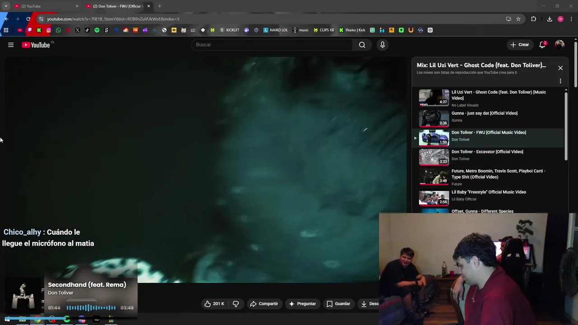Open Chrome downloads icon
Screen dimensions: 578x325
tap(550, 19)
